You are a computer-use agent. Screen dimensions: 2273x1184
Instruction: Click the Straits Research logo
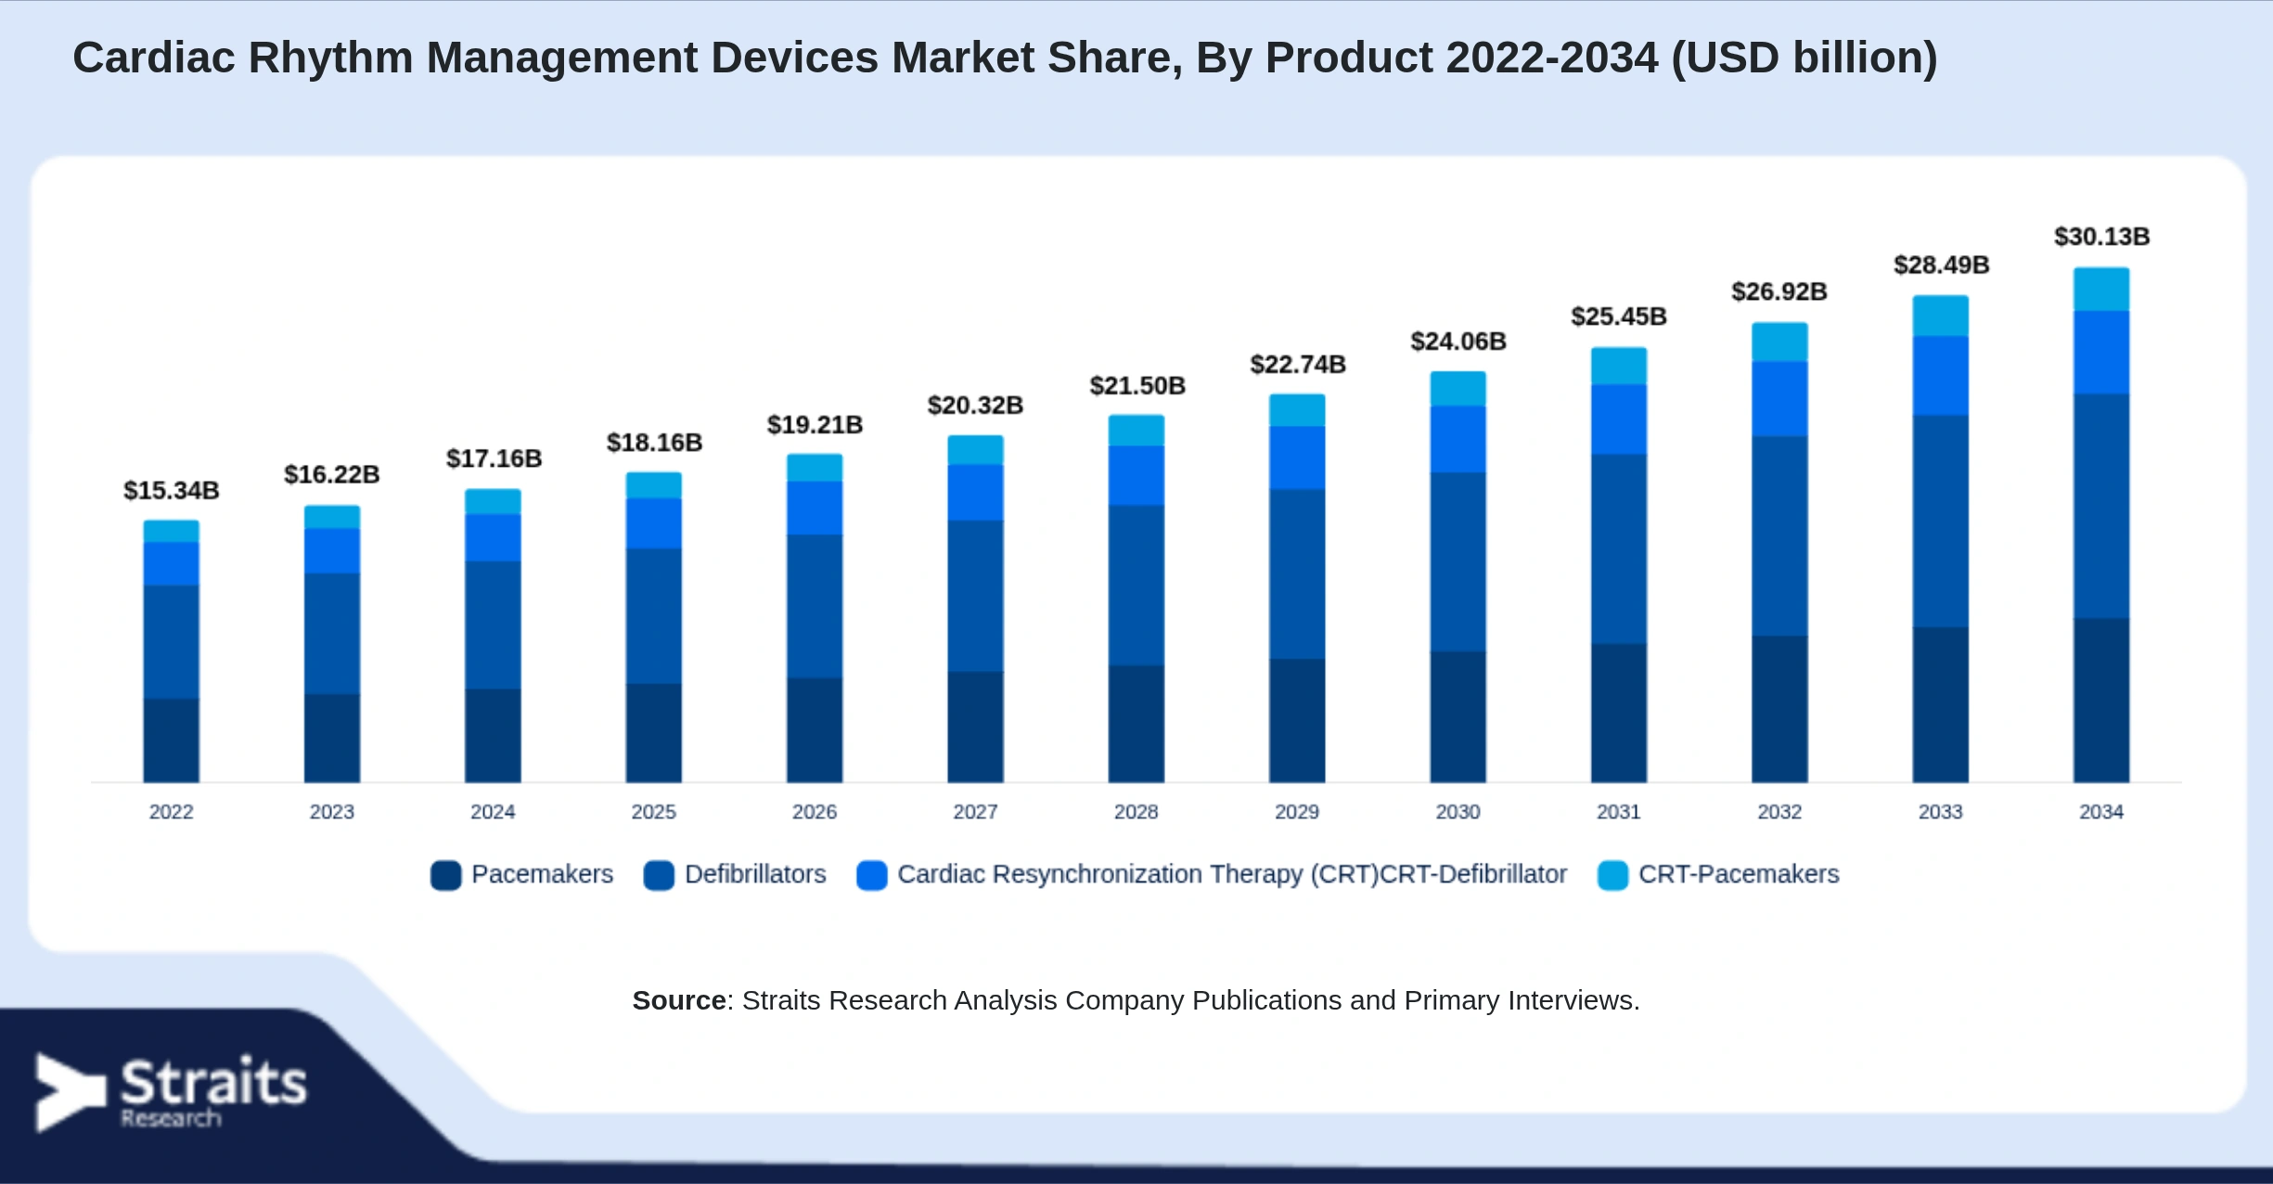171,1092
